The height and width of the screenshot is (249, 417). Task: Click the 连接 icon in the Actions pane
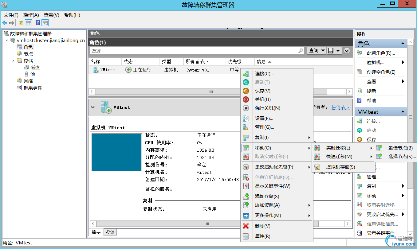tap(360, 121)
